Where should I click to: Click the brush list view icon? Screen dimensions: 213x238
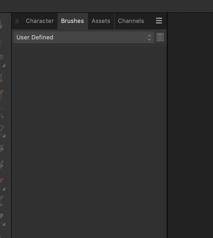pos(160,37)
